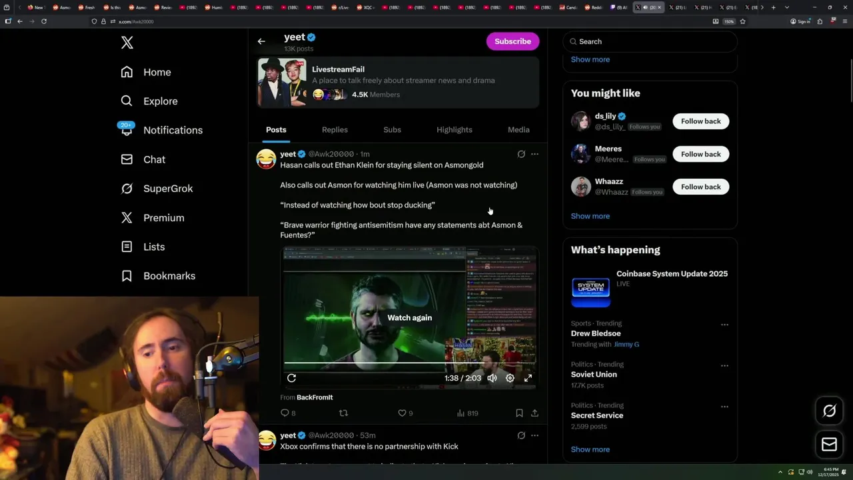Bookmark the Hasan post
853x480 pixels.
click(x=519, y=413)
